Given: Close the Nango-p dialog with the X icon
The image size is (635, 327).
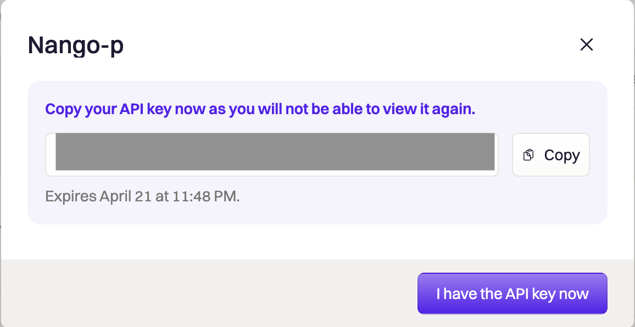Looking at the screenshot, I should tap(587, 44).
